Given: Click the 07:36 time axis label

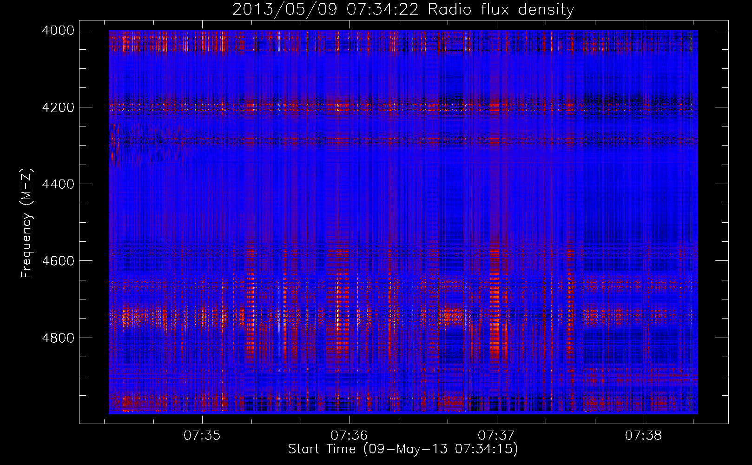Looking at the screenshot, I should click(349, 436).
